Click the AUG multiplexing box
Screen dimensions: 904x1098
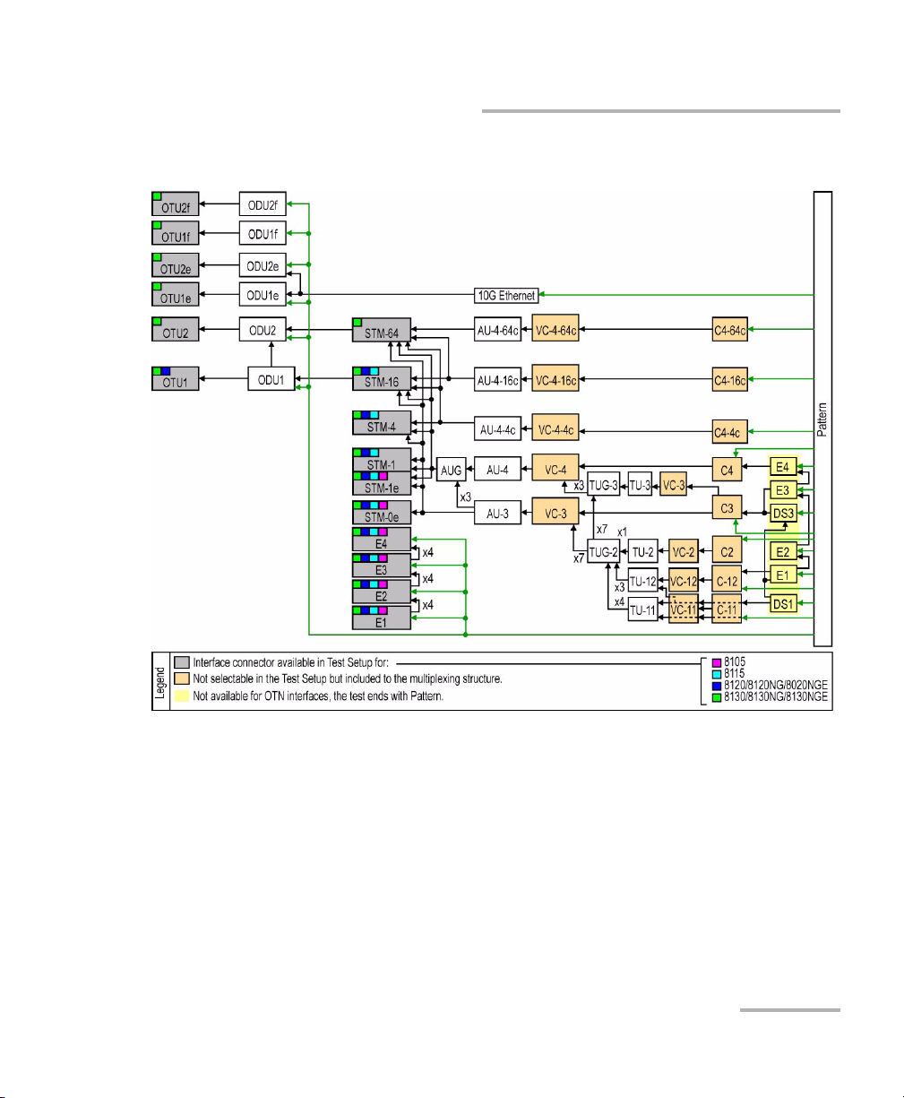452,469
